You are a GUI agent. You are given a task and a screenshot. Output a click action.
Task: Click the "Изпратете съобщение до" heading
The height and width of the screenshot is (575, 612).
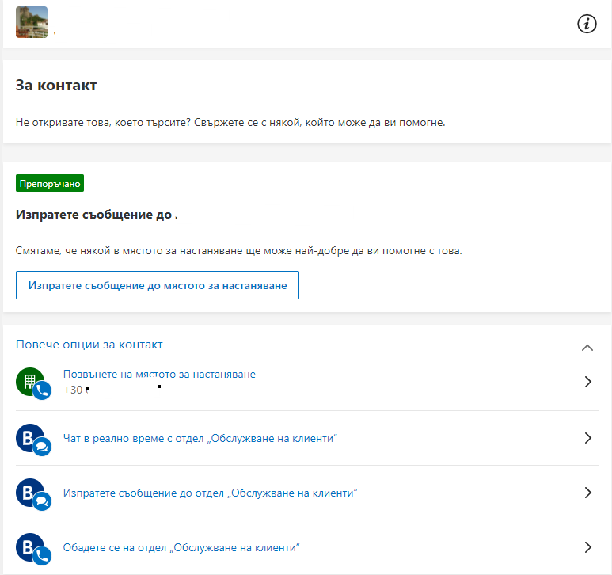pos(97,215)
